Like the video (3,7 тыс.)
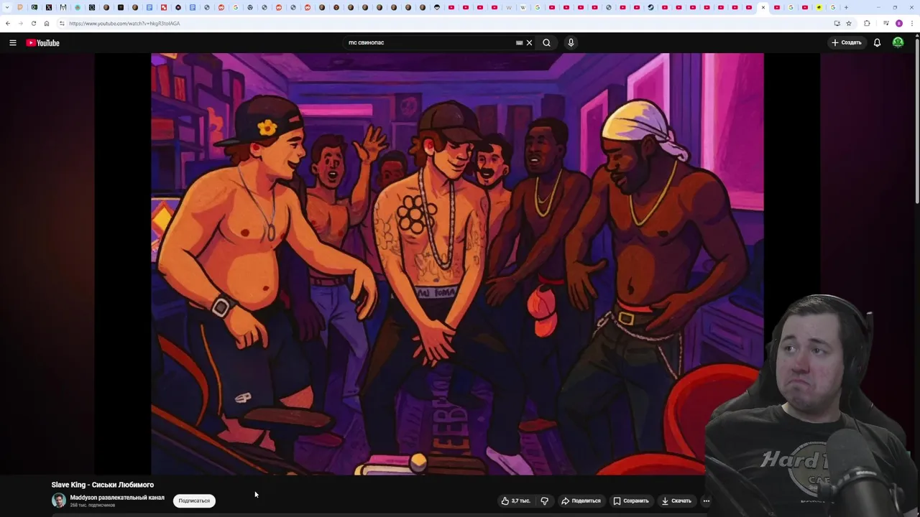 pyautogui.click(x=515, y=500)
